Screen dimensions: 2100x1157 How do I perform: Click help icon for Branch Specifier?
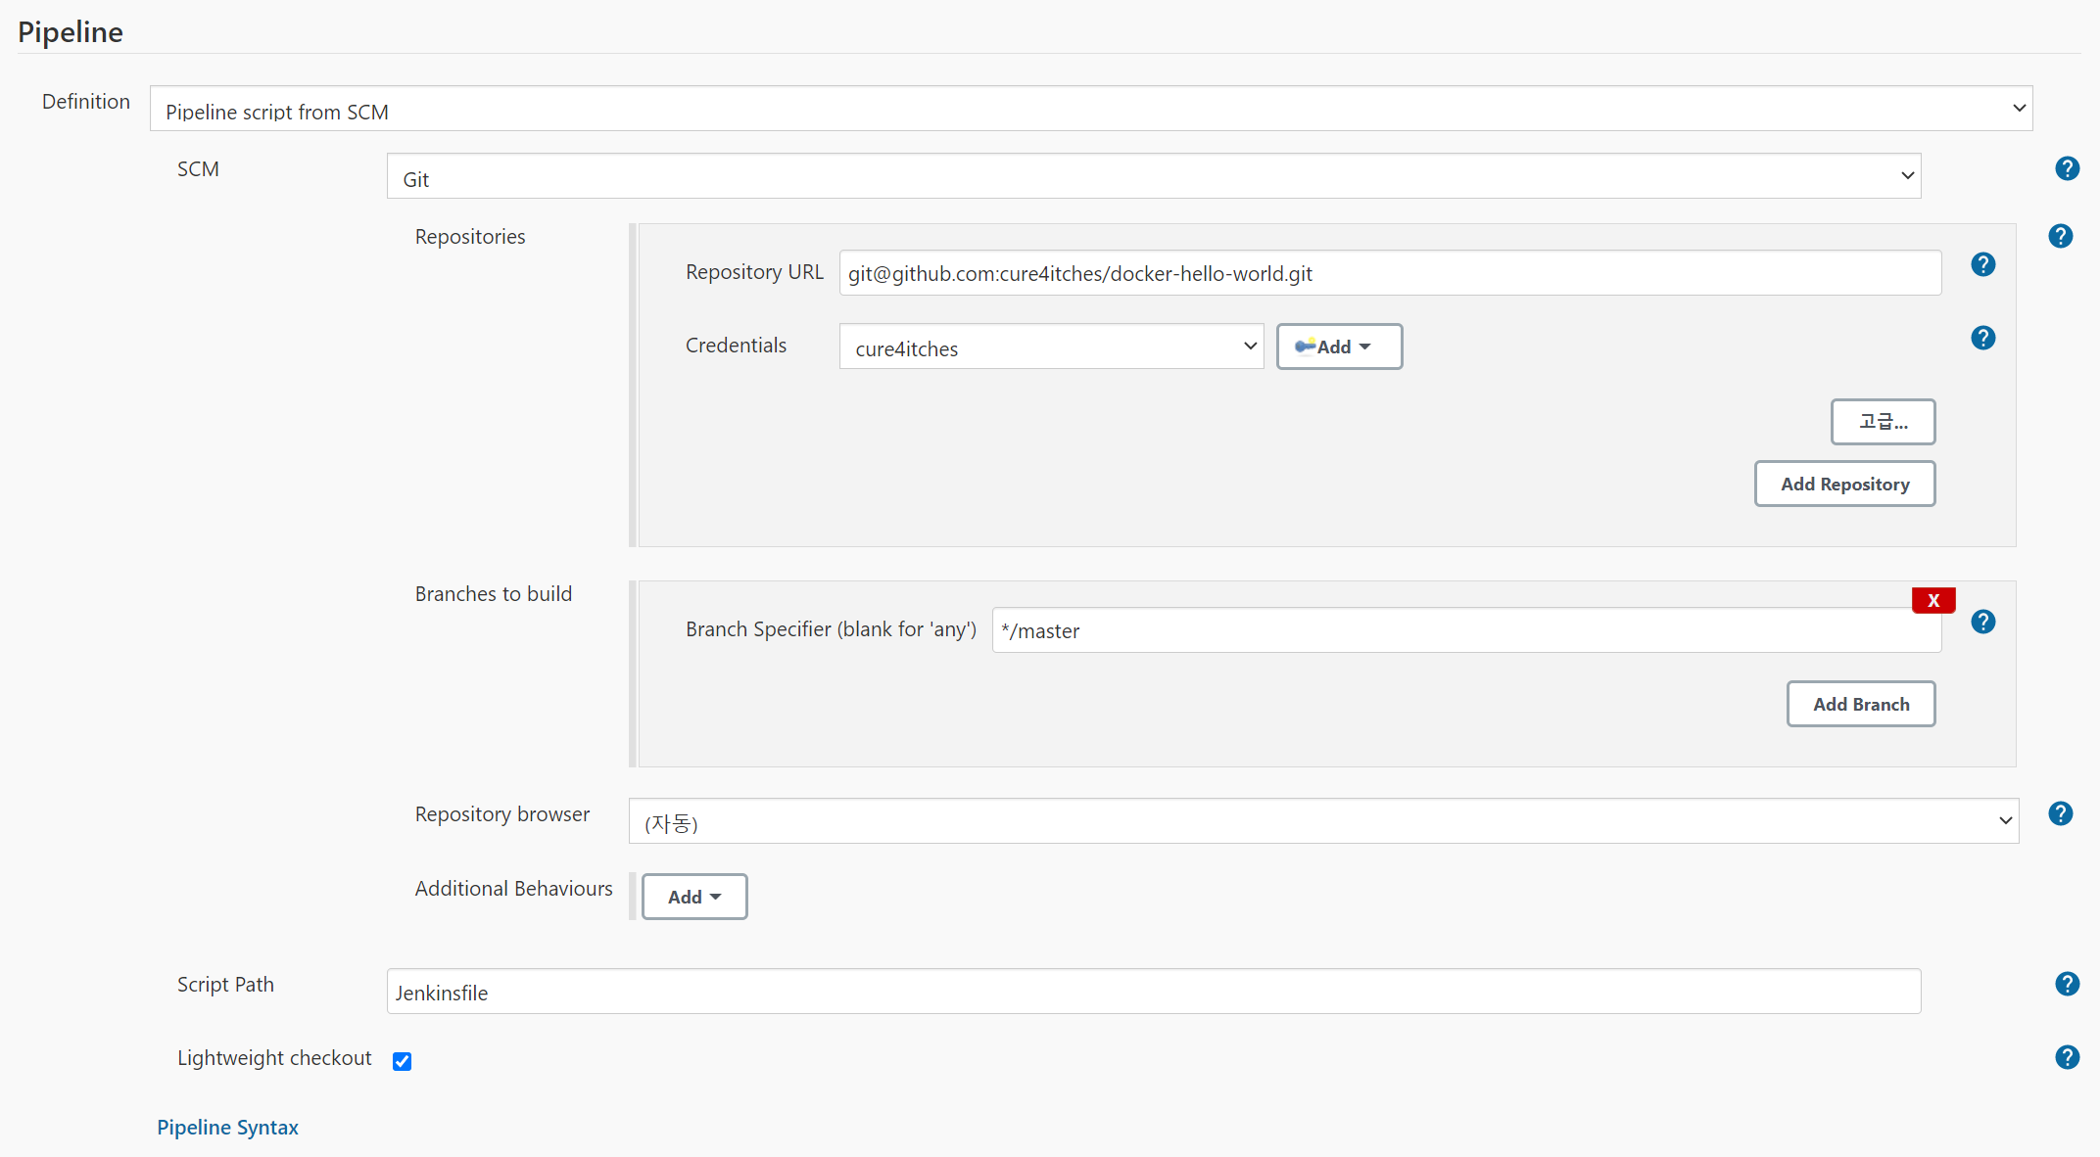(1982, 622)
